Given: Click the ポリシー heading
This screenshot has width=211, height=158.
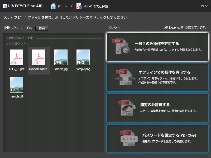Looking at the screenshot, I should point(114,28).
